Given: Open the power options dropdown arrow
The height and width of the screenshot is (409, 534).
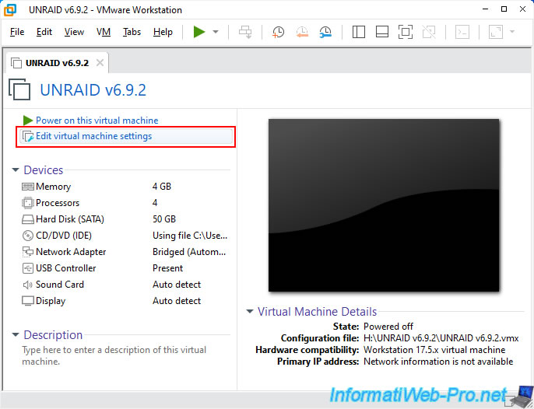Looking at the screenshot, I should coord(216,32).
